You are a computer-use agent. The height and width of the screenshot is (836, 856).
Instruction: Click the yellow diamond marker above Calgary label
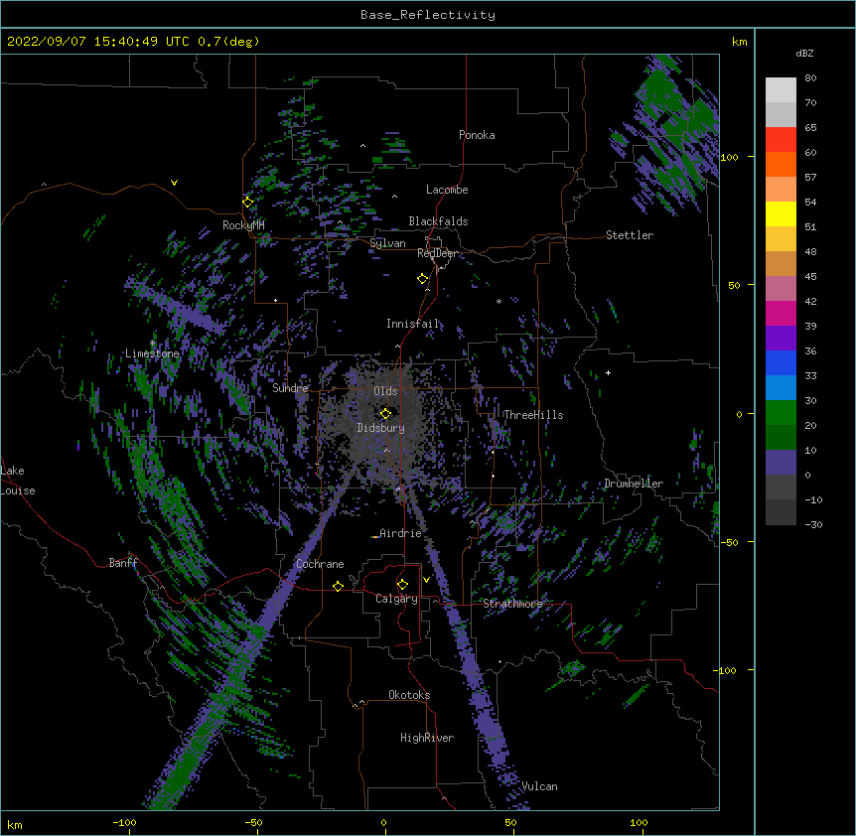coord(402,585)
